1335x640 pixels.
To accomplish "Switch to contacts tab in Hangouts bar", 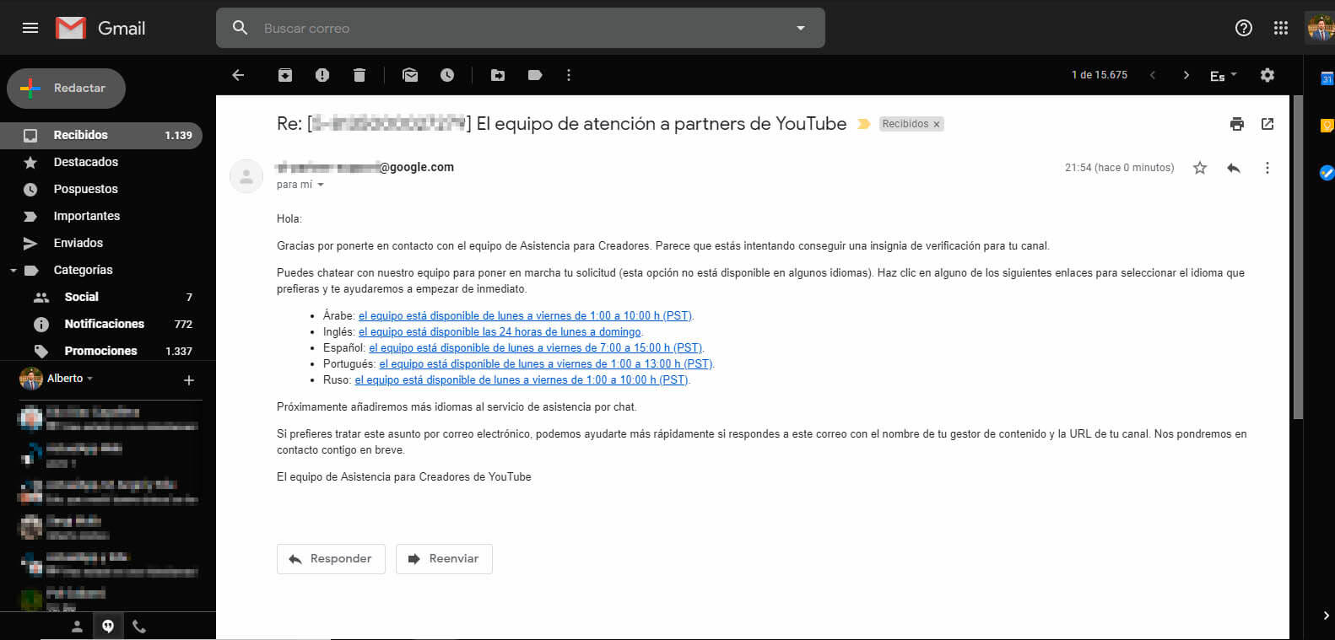I will (x=77, y=627).
